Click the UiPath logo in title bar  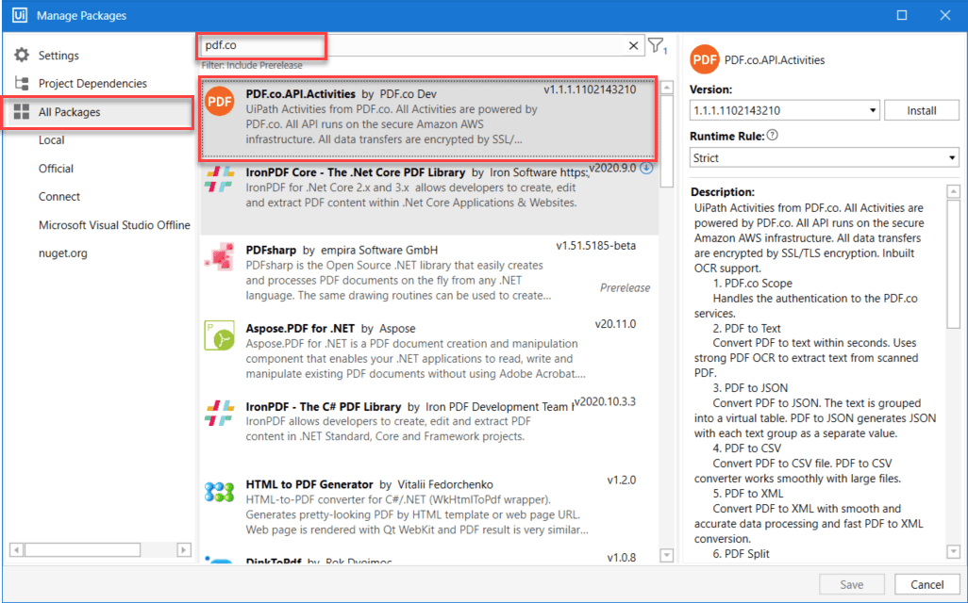click(x=19, y=15)
